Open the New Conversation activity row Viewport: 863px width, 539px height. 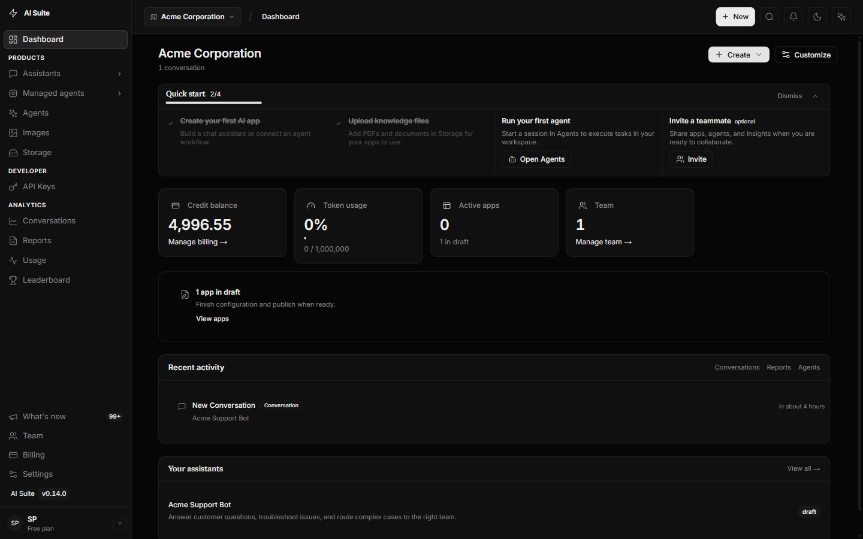coord(494,412)
